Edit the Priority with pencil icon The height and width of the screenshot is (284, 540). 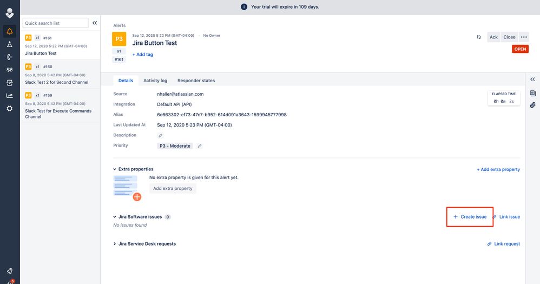(200, 146)
